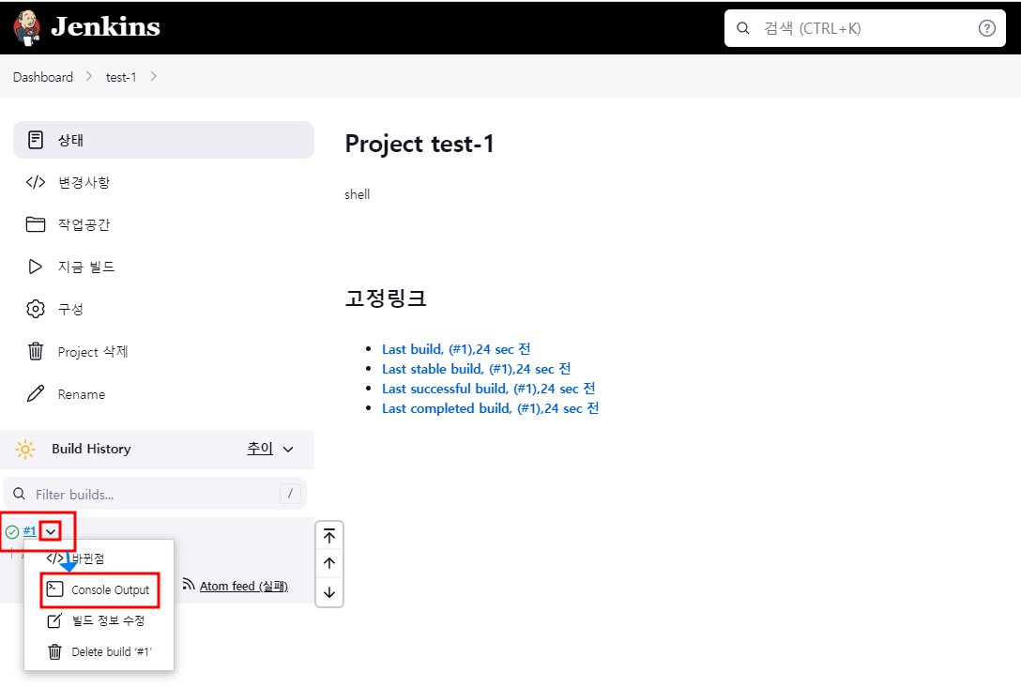
Task: Expand the chevron next to 추이
Action: (x=288, y=449)
